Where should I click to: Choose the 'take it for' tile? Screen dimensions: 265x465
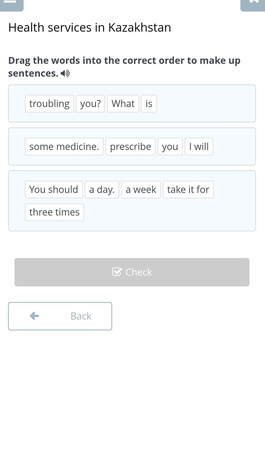click(188, 189)
